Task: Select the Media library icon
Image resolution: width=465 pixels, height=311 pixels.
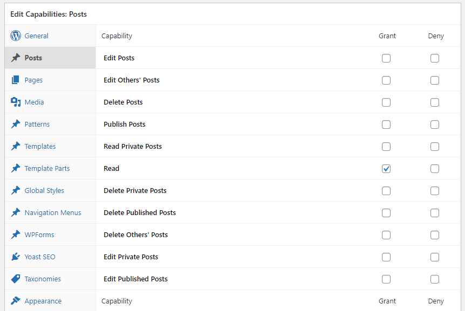Action: point(16,102)
